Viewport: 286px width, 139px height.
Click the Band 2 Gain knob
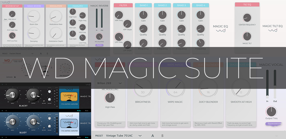(162, 15)
